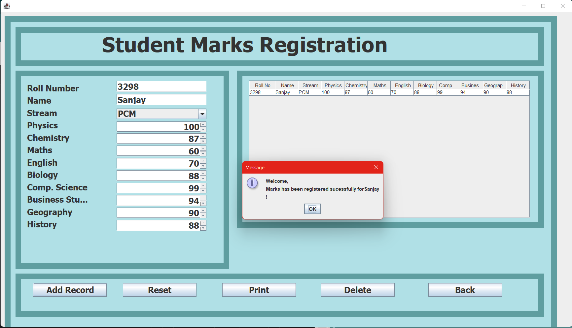Click the application icon in title bar
Image resolution: width=572 pixels, height=328 pixels.
(x=7, y=6)
